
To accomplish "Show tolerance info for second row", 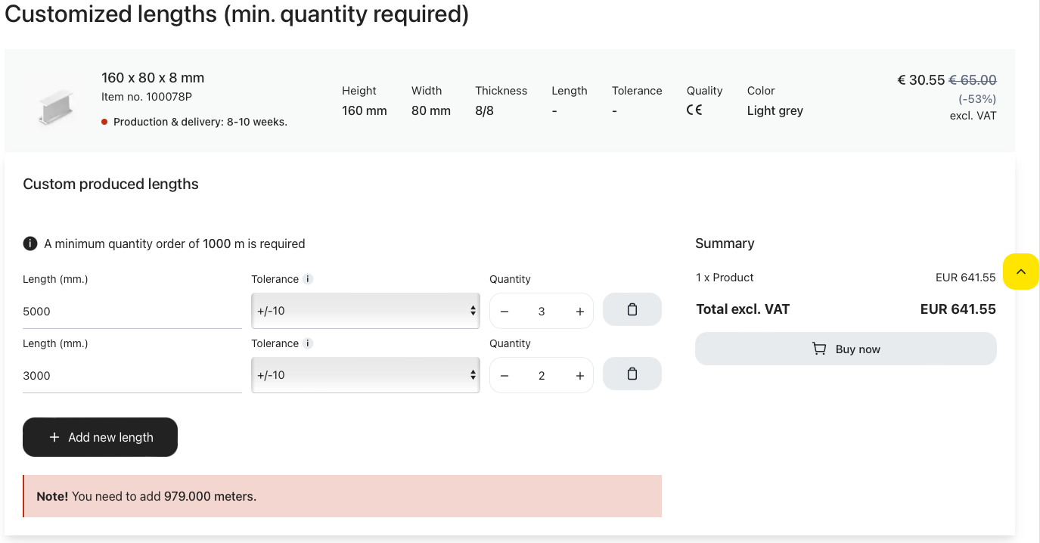I will click(308, 343).
